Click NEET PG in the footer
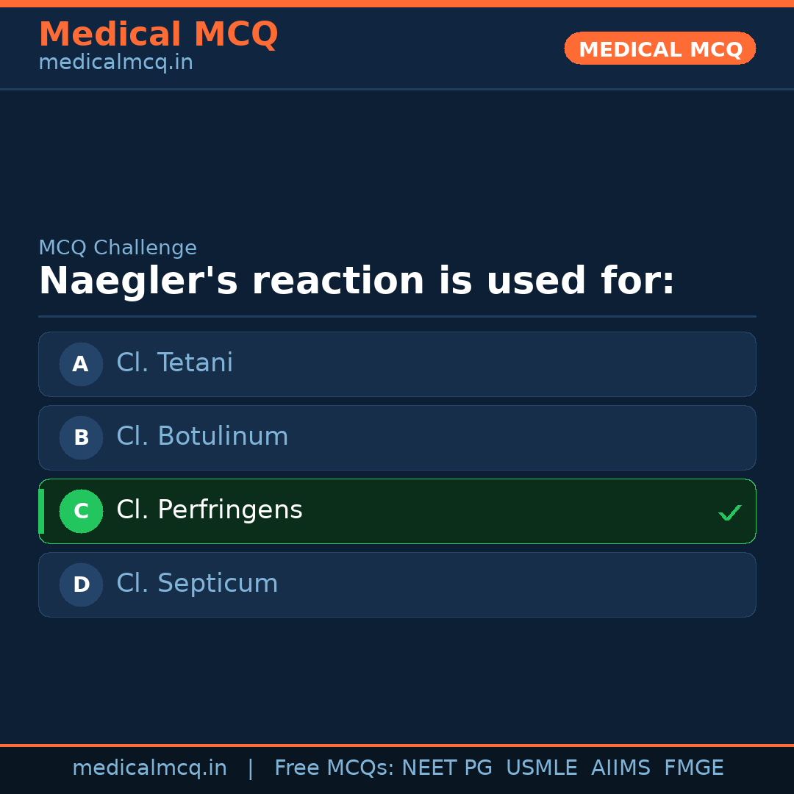 [447, 768]
